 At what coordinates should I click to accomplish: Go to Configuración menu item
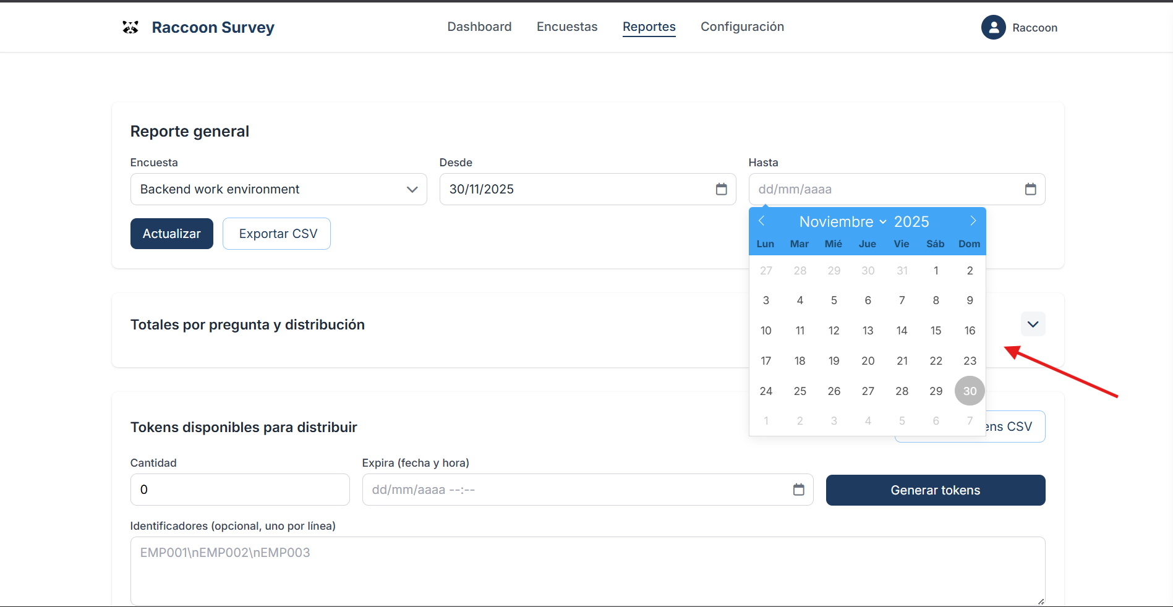point(742,27)
